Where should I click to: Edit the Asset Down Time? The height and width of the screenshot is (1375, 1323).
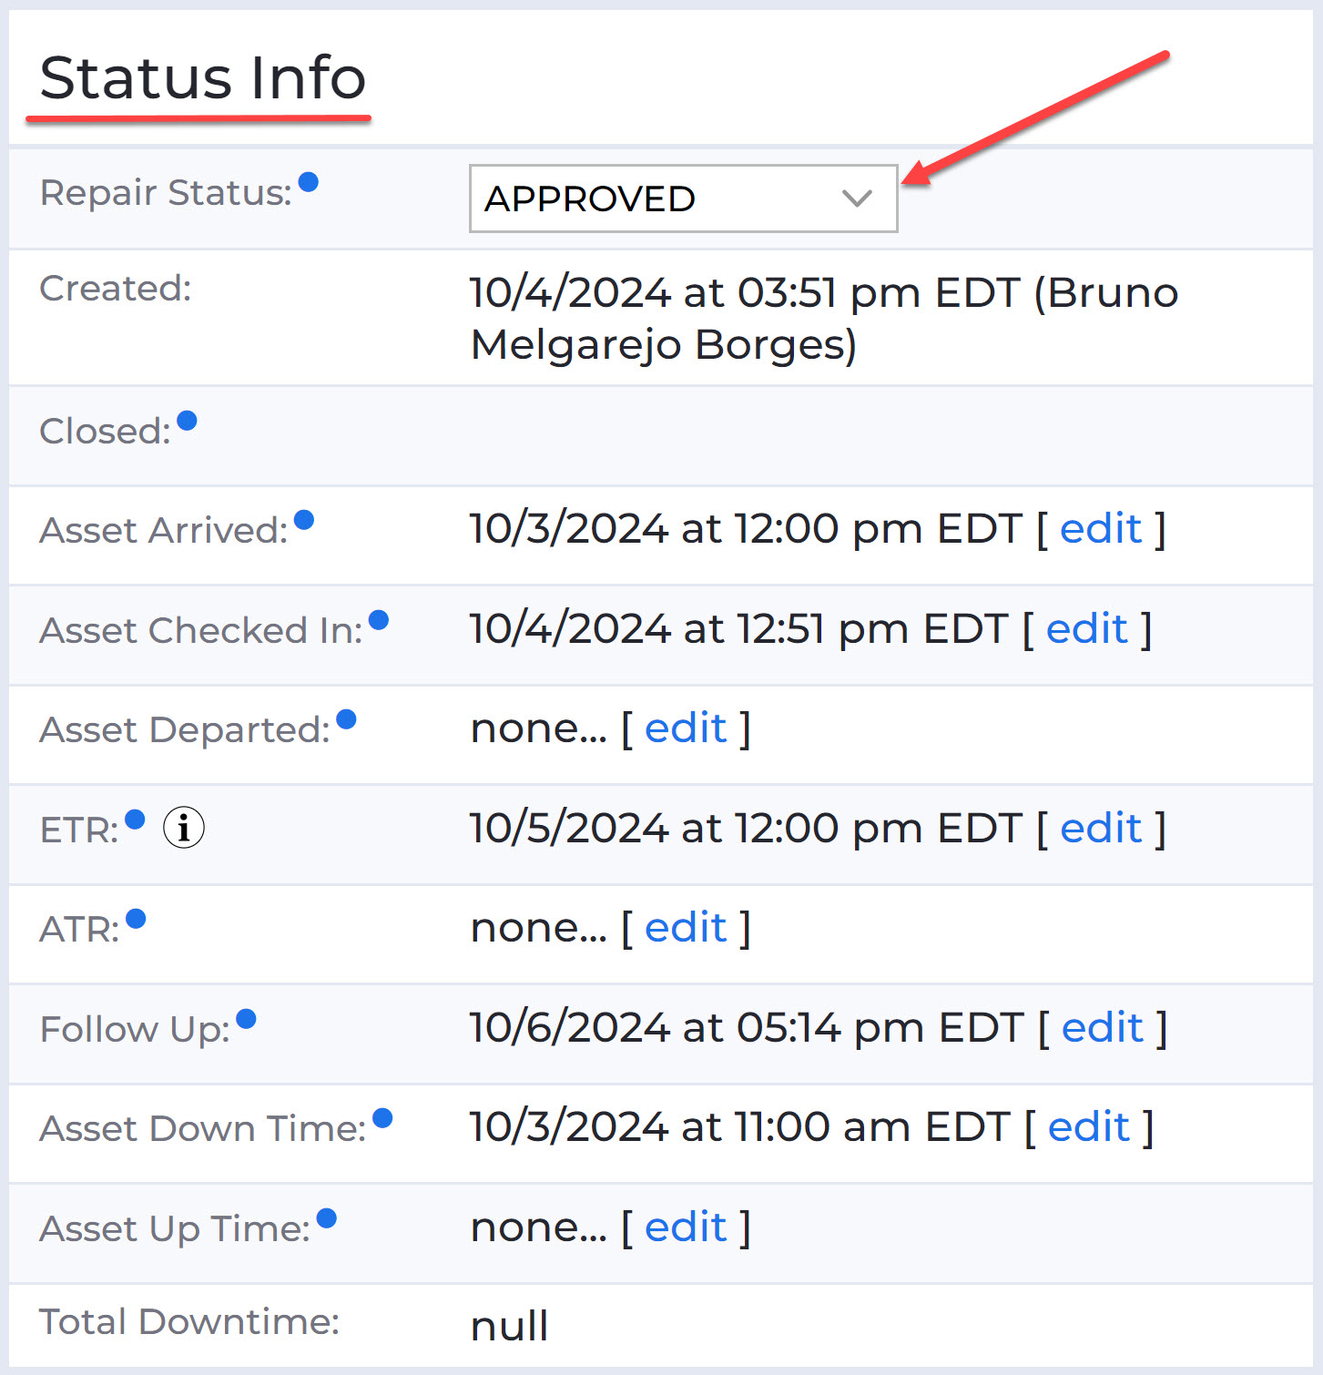point(1089,1126)
